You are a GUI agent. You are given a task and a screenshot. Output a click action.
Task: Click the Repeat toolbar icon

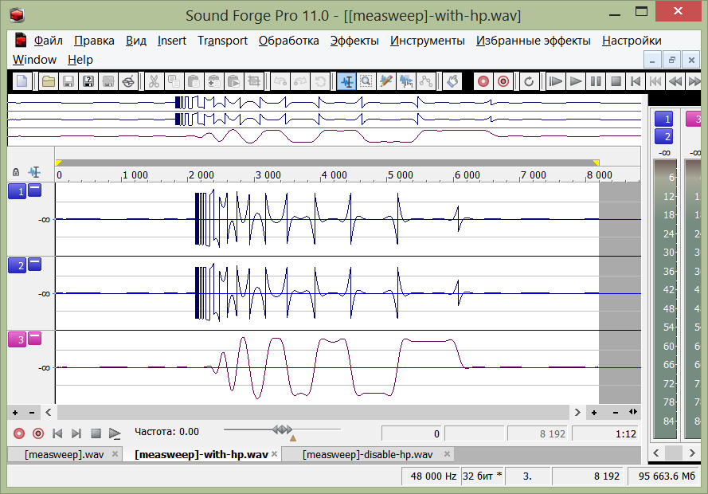(x=320, y=82)
